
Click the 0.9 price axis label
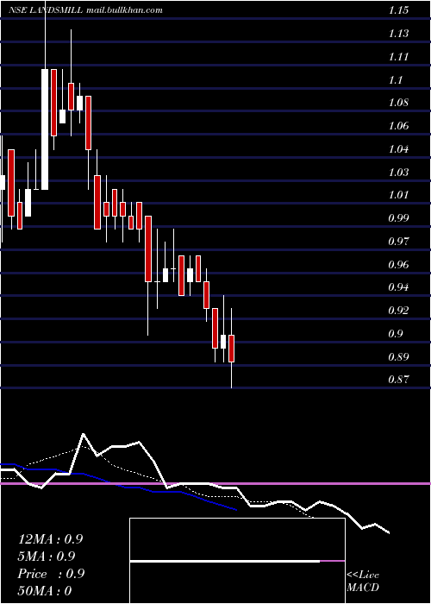tap(395, 334)
